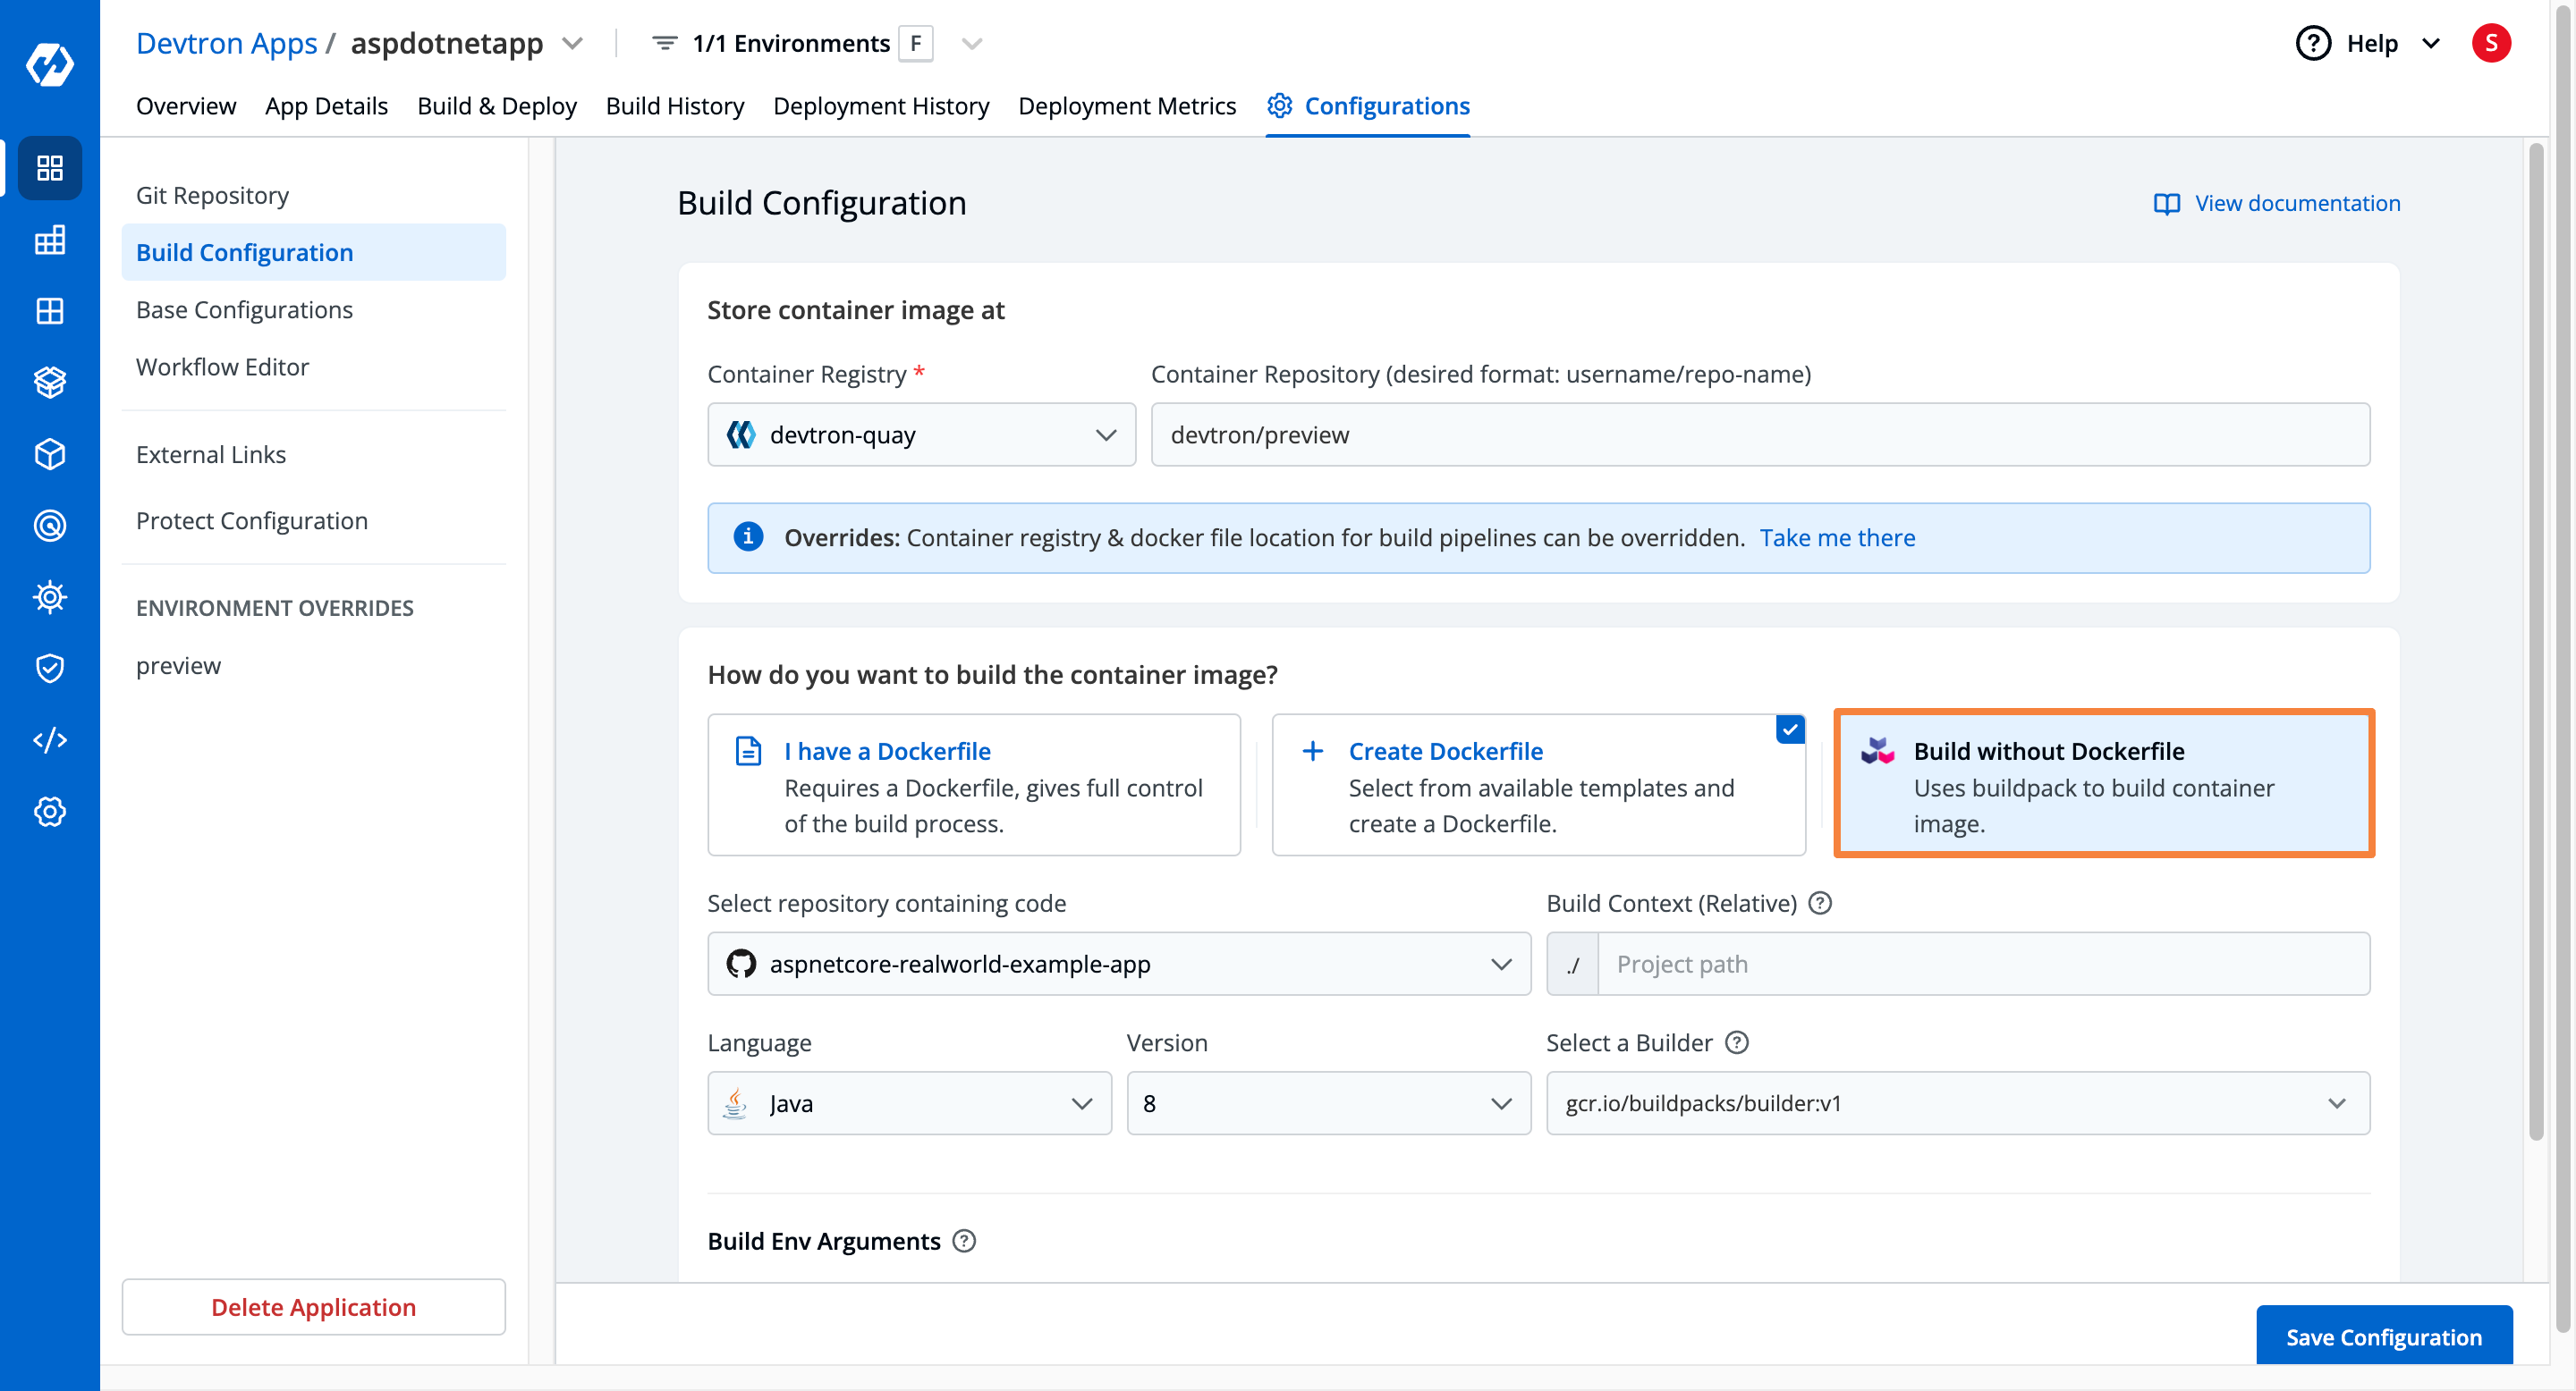Open the Container Registry dropdown

pos(920,434)
